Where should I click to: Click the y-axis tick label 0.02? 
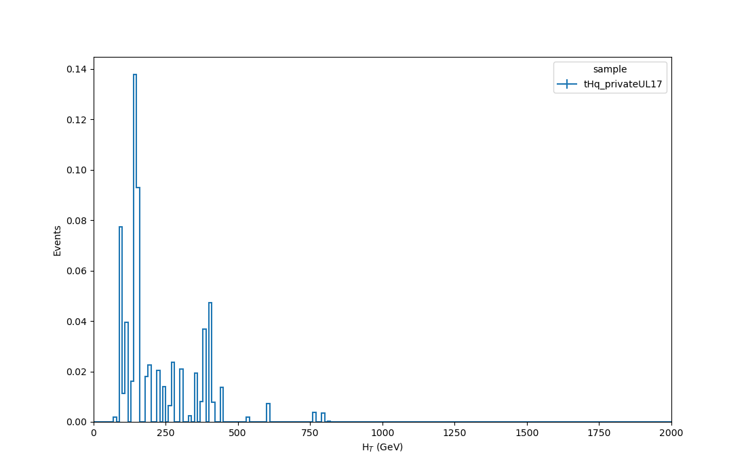coord(77,371)
